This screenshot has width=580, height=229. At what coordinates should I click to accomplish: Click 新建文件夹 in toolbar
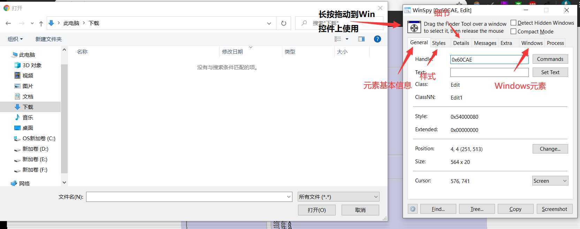(48, 39)
